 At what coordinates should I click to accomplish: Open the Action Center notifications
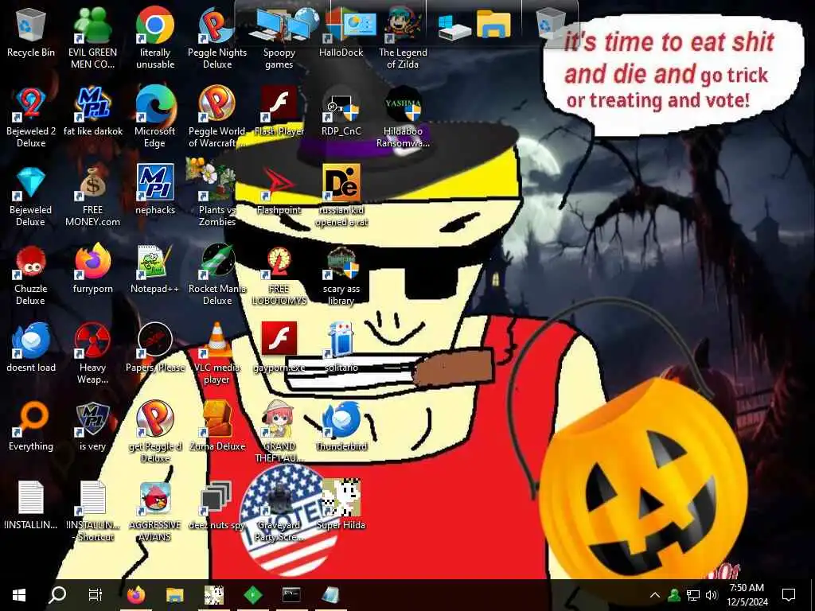[789, 595]
